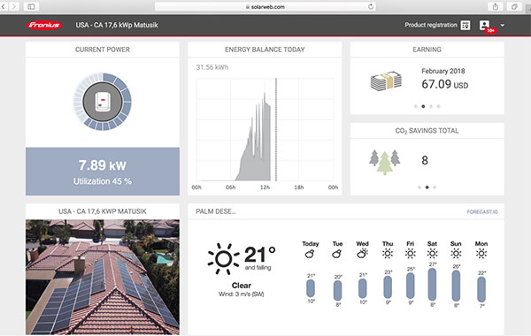Click Mon temperature range bar
The image size is (531, 336).
click(481, 289)
